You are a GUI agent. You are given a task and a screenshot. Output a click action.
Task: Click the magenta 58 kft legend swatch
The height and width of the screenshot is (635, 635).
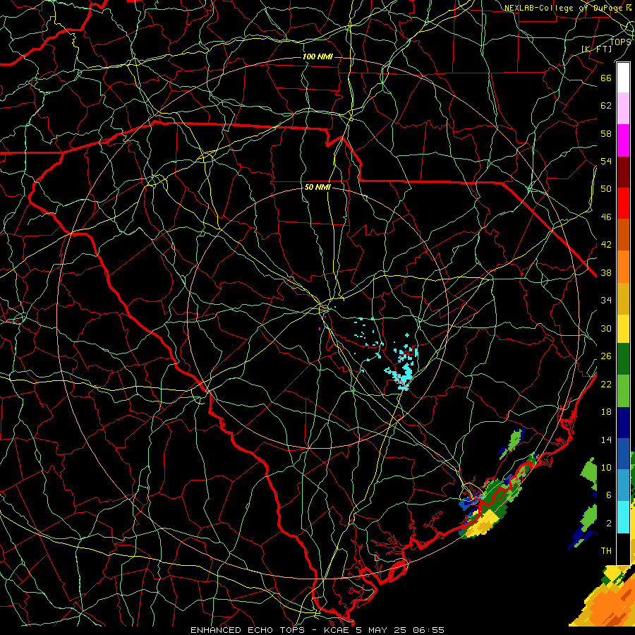point(623,140)
